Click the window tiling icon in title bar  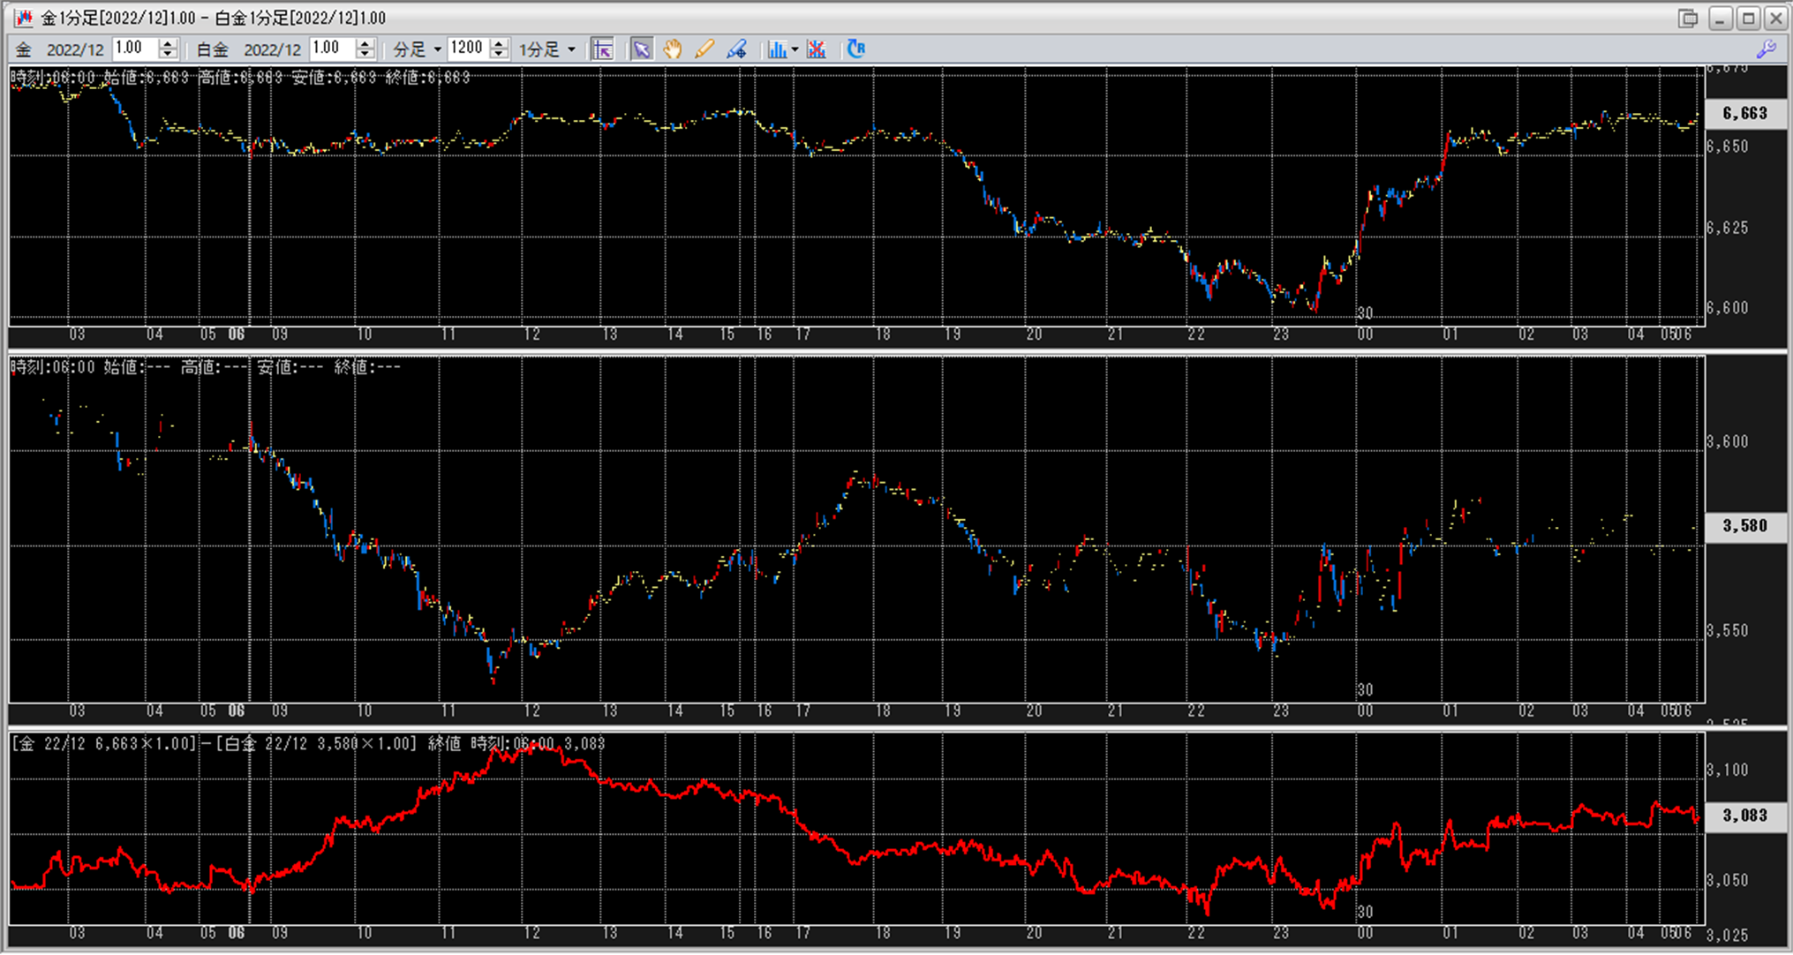[x=1688, y=18]
